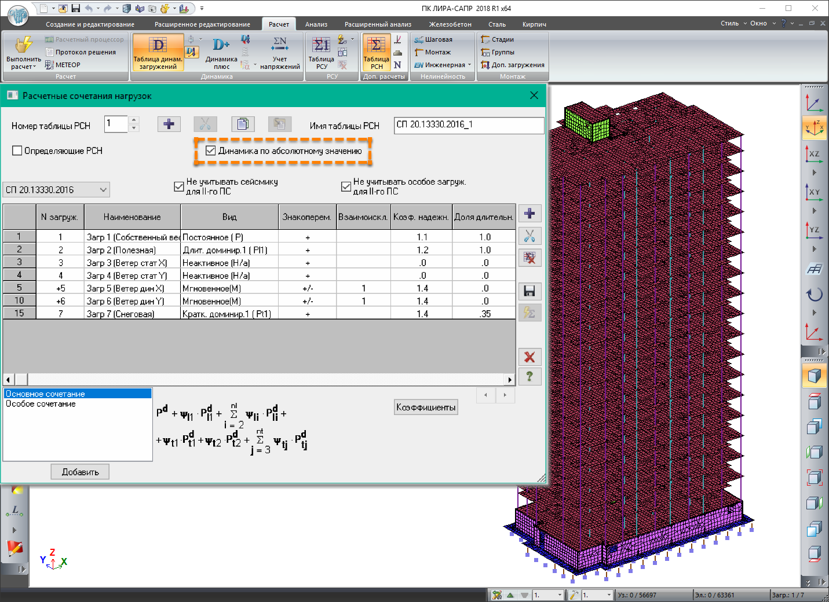Toggle Динамика по абсолютному значению checkbox
829x602 pixels.
pos(211,151)
